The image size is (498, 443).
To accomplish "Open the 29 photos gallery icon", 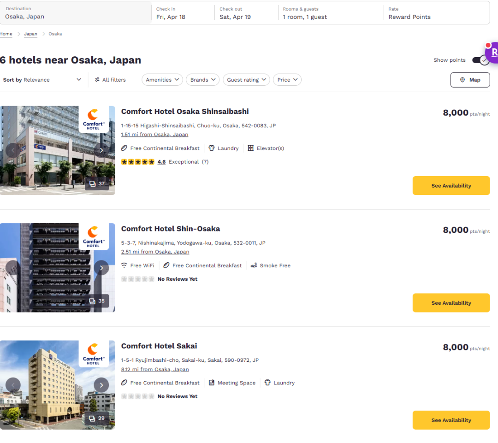I will click(x=97, y=418).
